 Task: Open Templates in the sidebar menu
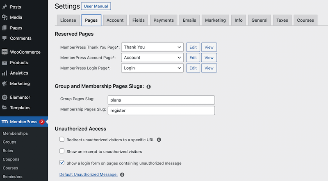[x=20, y=108]
